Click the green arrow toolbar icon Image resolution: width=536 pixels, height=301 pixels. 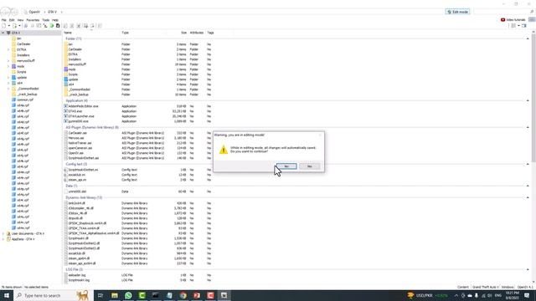[x=52, y=26]
